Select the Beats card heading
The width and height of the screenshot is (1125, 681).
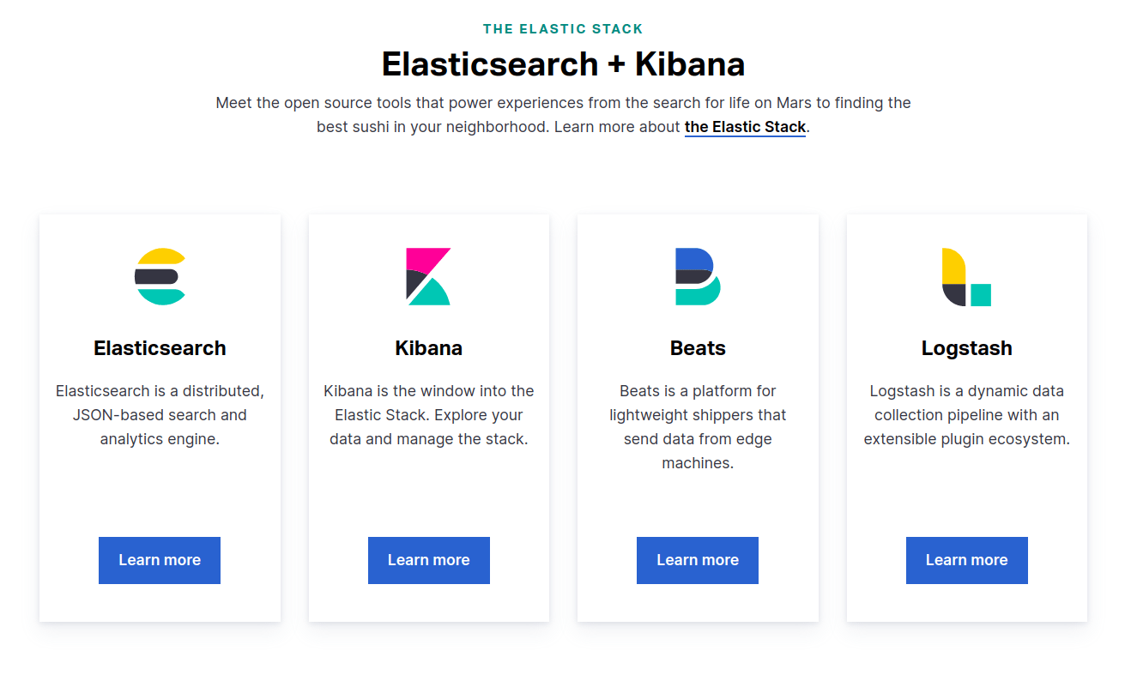(697, 348)
